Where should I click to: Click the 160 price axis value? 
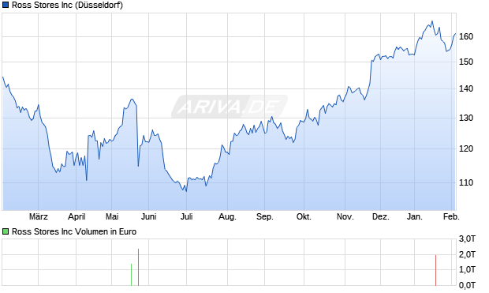pyautogui.click(x=466, y=36)
